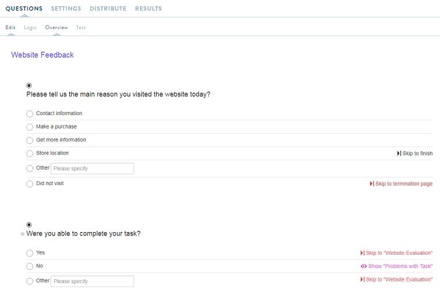Click Skip to Website Evaluation on Other row

point(396,280)
